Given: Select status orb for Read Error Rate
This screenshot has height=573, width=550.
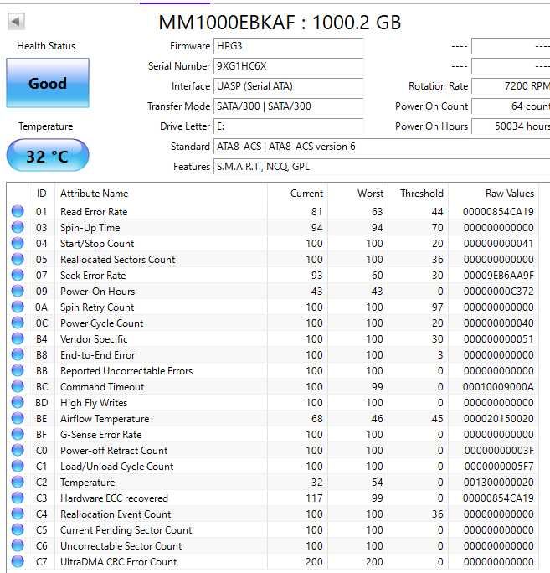Looking at the screenshot, I should pyautogui.click(x=18, y=211).
